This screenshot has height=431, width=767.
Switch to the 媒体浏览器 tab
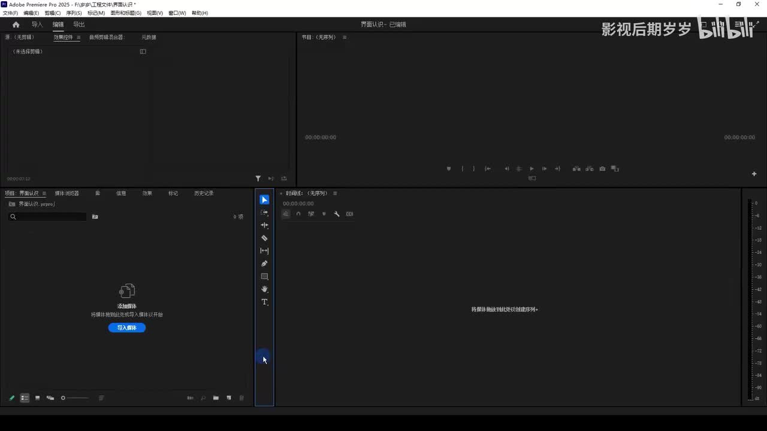click(67, 193)
